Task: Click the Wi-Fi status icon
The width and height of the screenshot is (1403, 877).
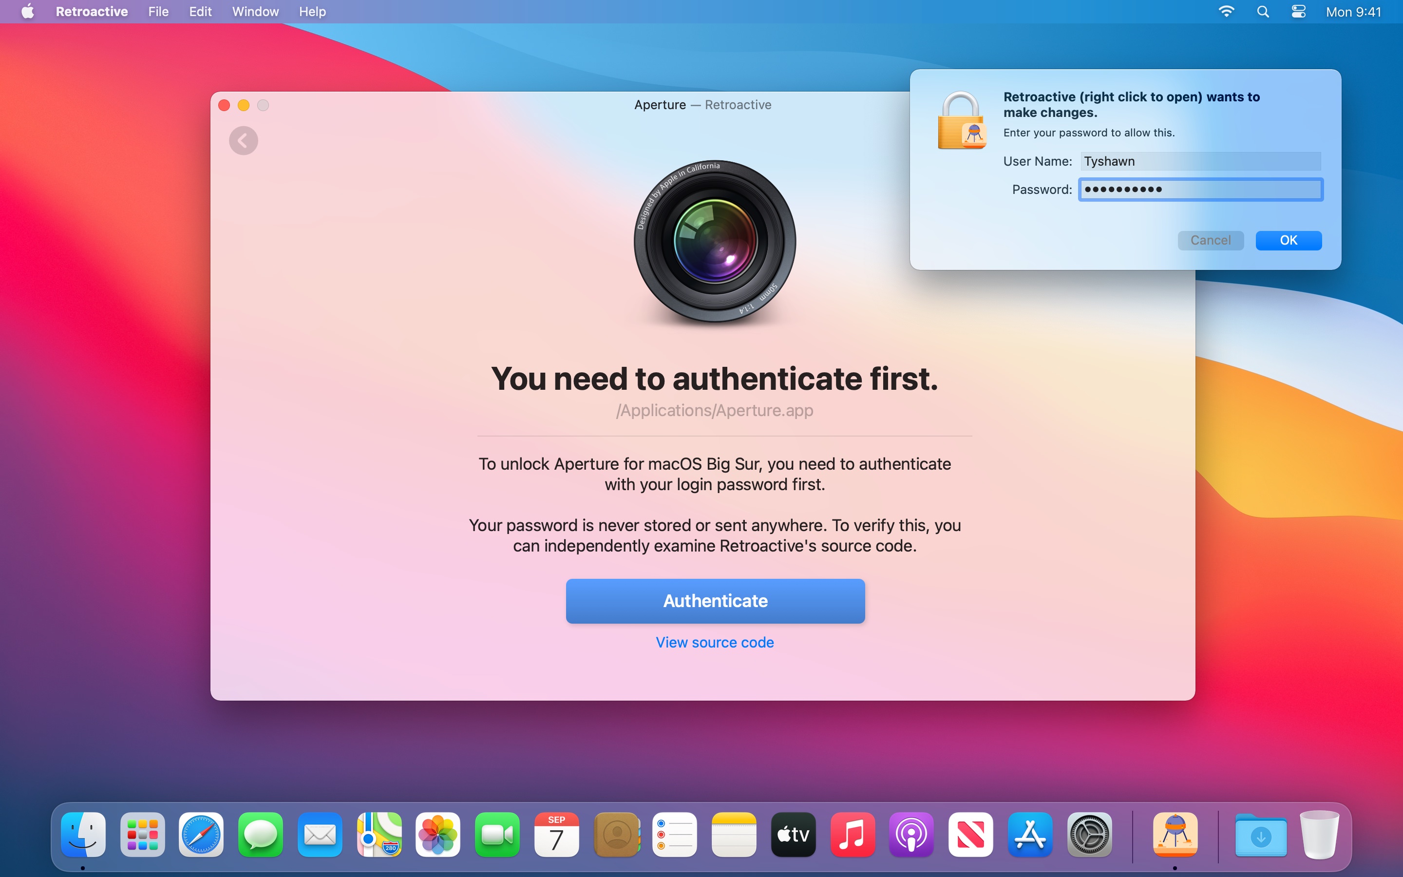Action: [1226, 12]
